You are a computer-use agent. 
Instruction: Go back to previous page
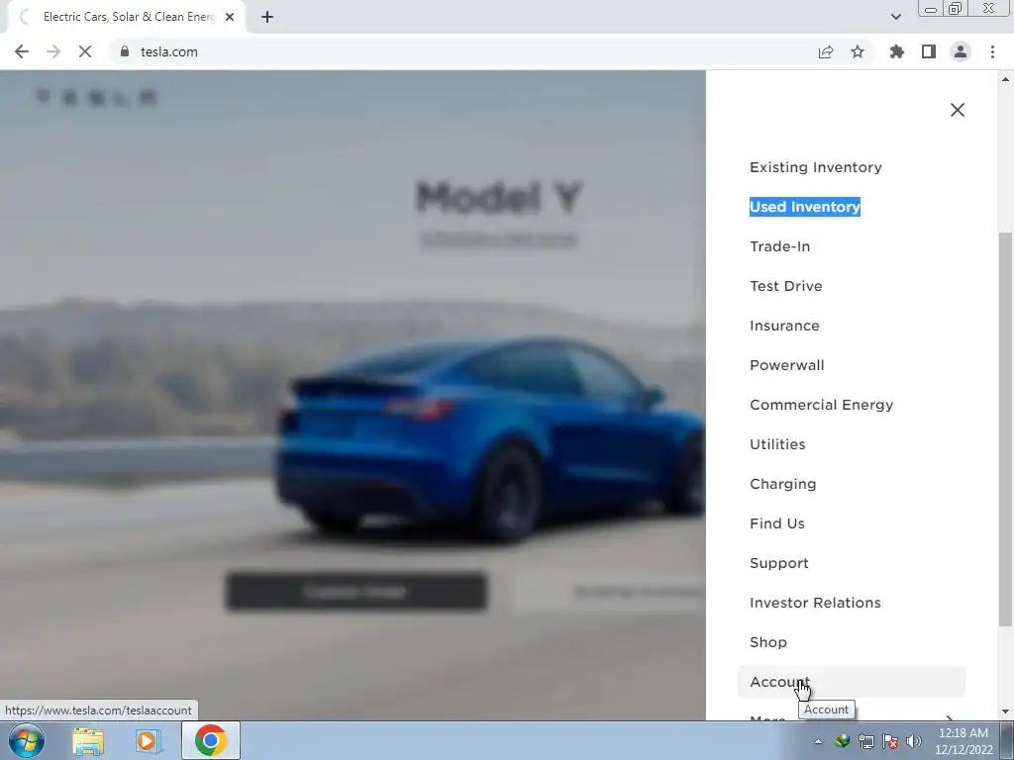22,51
